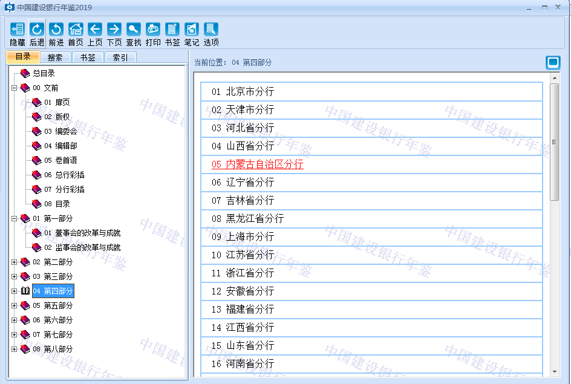Viewport: 571px width, 384px height.
Task: Click the 打印 print icon
Action: point(153,29)
